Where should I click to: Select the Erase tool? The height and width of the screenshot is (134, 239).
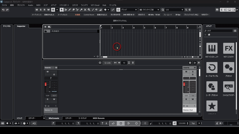point(73,10)
